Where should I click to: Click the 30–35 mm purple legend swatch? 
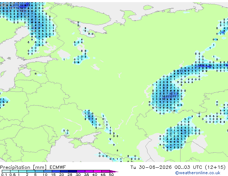81,171
